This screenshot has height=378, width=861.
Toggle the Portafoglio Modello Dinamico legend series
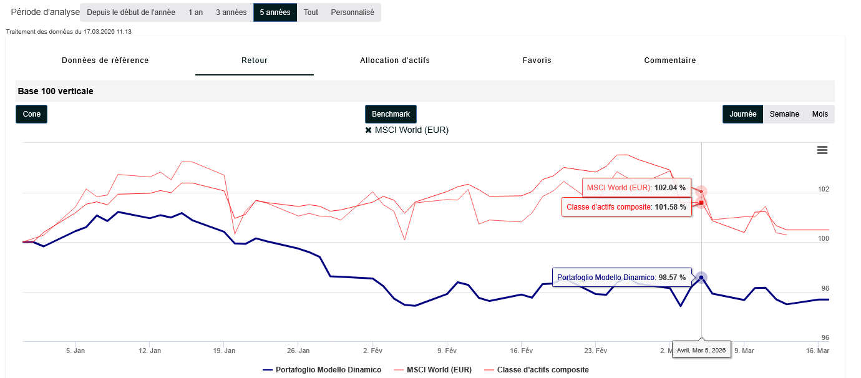(x=322, y=370)
